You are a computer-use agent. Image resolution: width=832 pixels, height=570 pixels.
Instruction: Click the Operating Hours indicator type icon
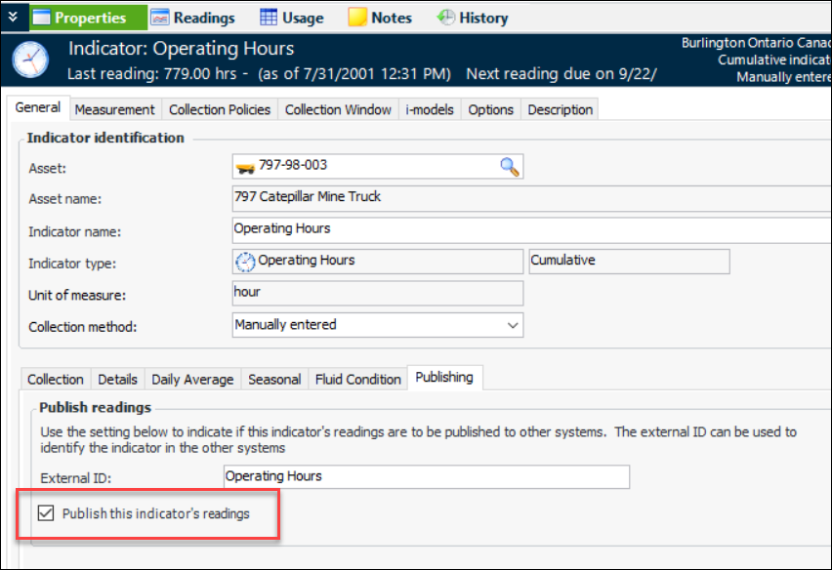245,262
